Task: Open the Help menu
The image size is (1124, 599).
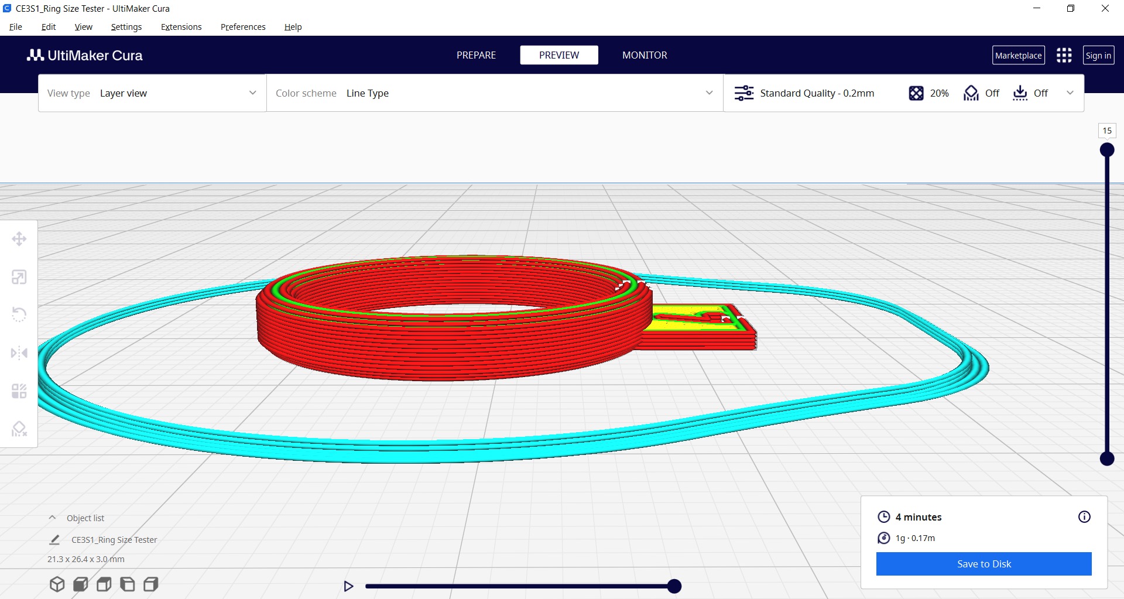Action: tap(293, 27)
